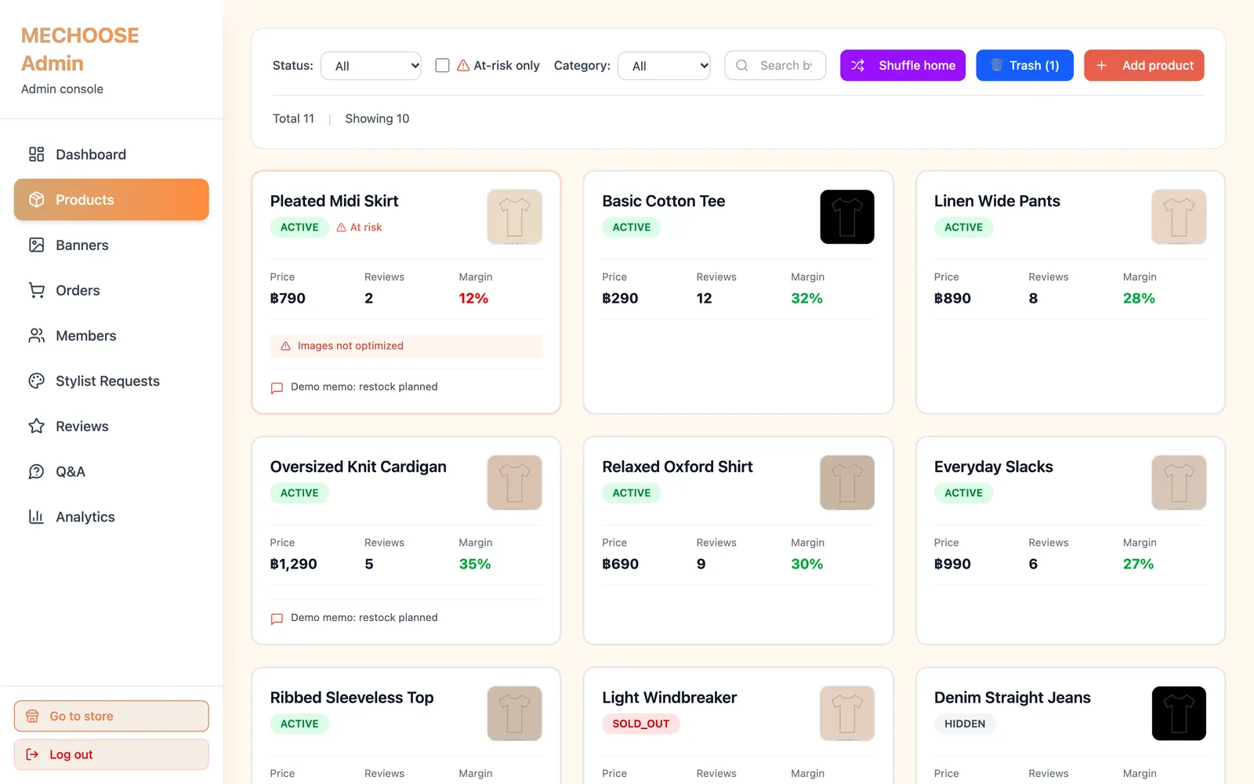The image size is (1254, 784).
Task: Open the Linen Wide Pants thumbnail
Action: [x=1179, y=217]
